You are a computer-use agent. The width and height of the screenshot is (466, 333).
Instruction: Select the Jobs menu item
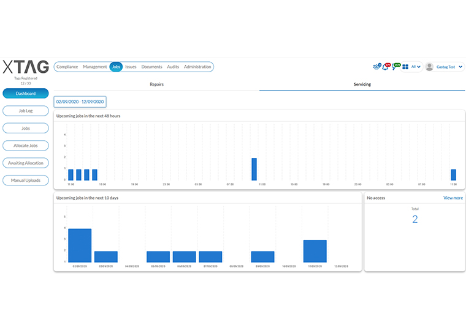tap(116, 67)
